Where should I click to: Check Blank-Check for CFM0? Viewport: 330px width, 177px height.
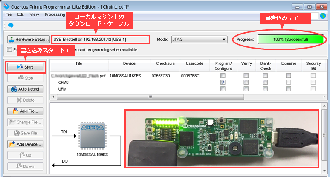click(x=265, y=82)
